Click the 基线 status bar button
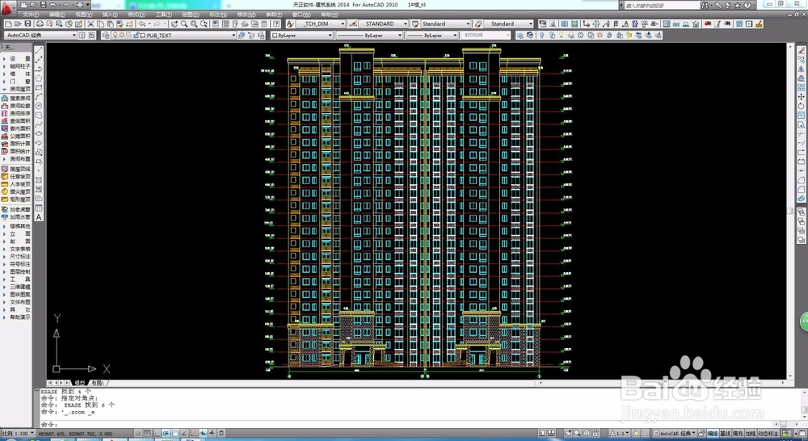The height and width of the screenshot is (441, 808). pyautogui.click(x=725, y=433)
